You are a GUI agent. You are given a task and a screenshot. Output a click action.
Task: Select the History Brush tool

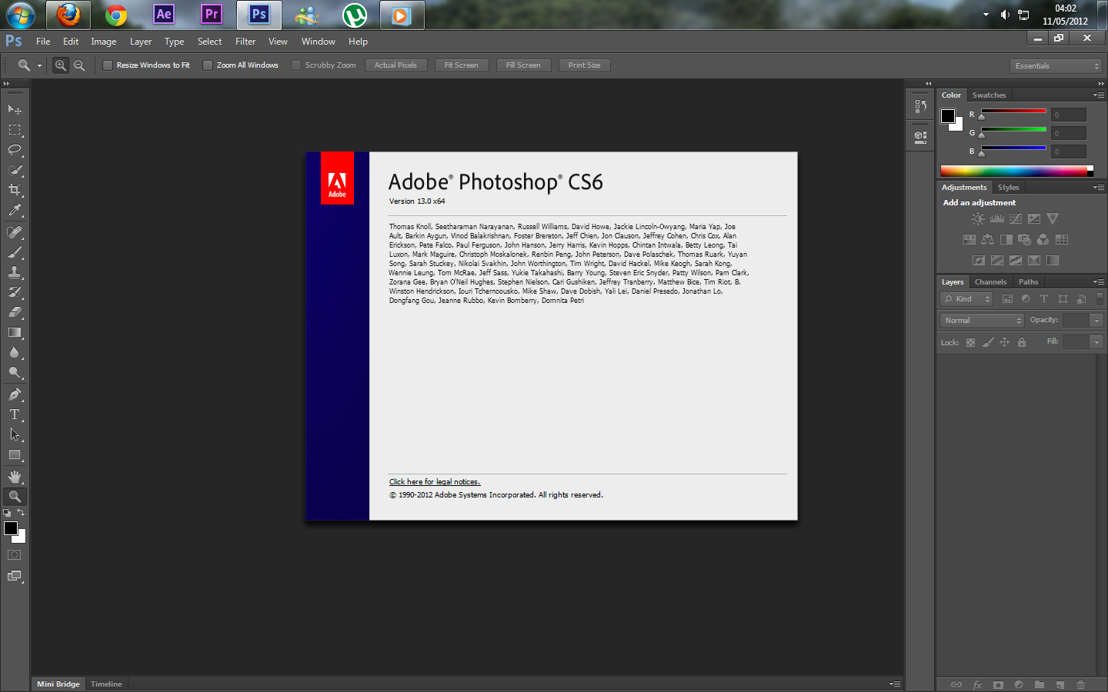15,292
